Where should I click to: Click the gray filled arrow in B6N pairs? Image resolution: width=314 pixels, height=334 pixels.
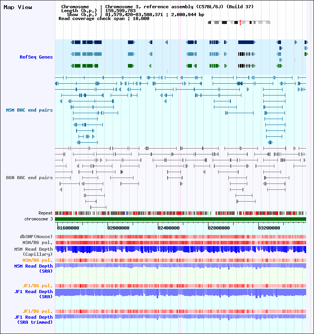(122, 172)
